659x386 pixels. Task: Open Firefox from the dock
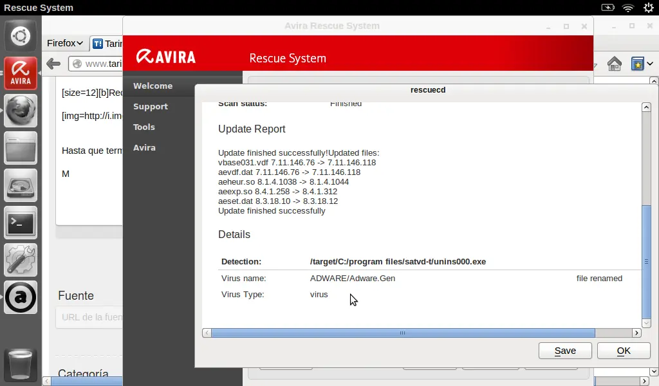click(21, 111)
